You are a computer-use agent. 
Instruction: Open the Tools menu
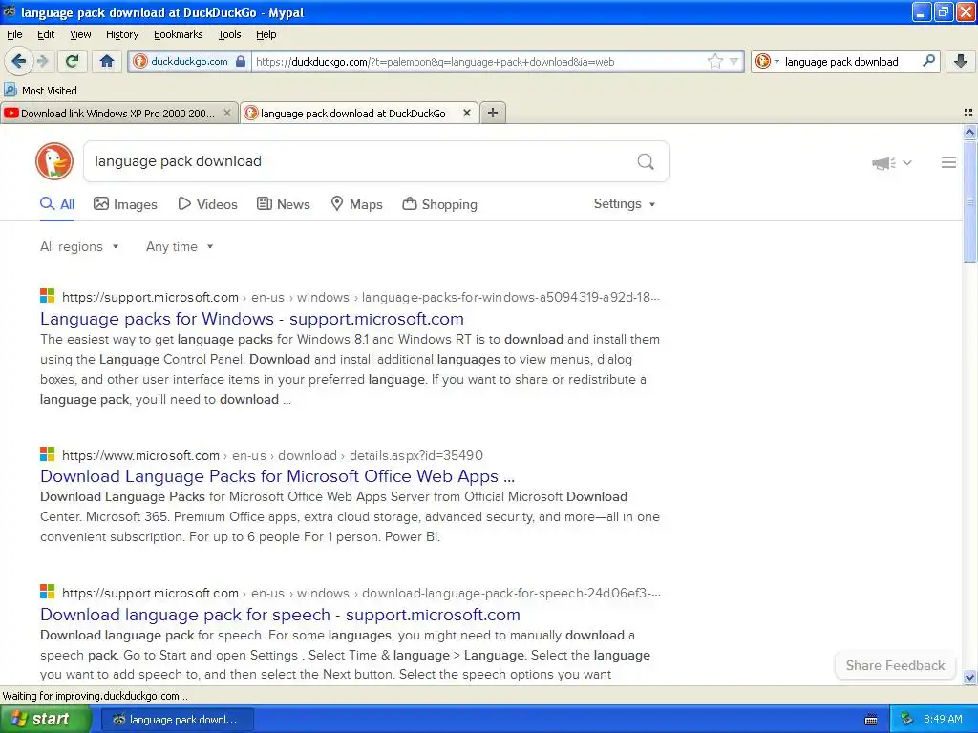pyautogui.click(x=229, y=34)
